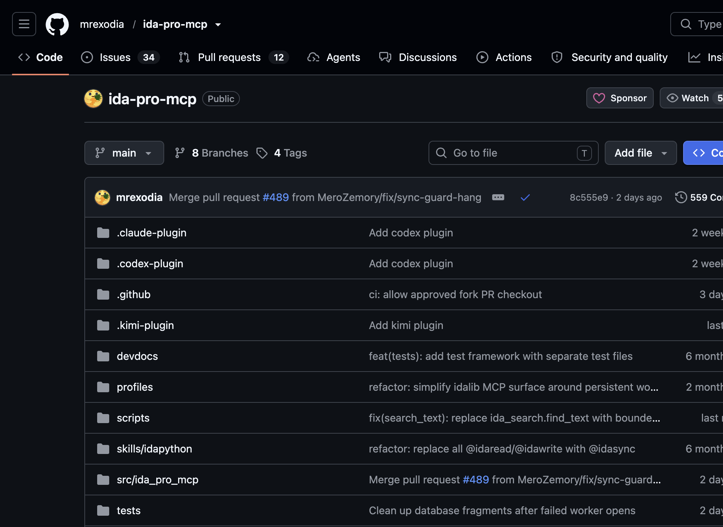723x527 pixels.
Task: Open 'Clean up database fragments' commit message
Action: pos(502,510)
